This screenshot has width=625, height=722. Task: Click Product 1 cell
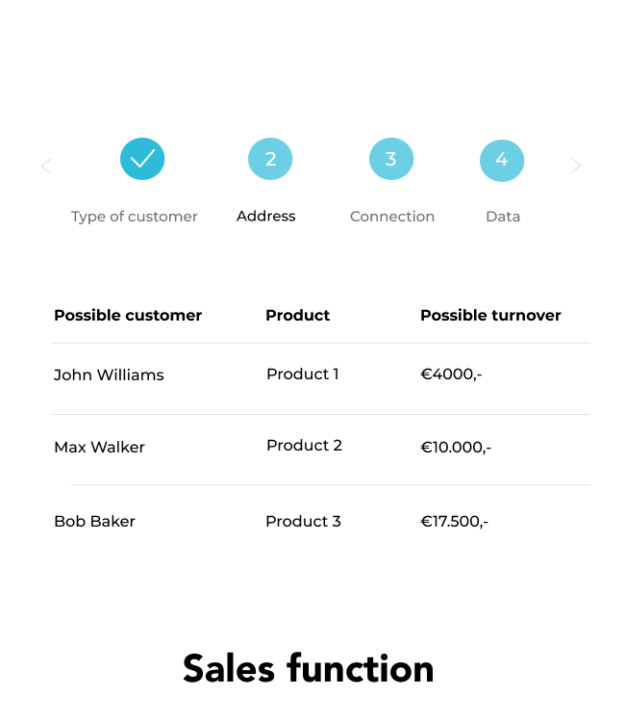[x=303, y=374]
